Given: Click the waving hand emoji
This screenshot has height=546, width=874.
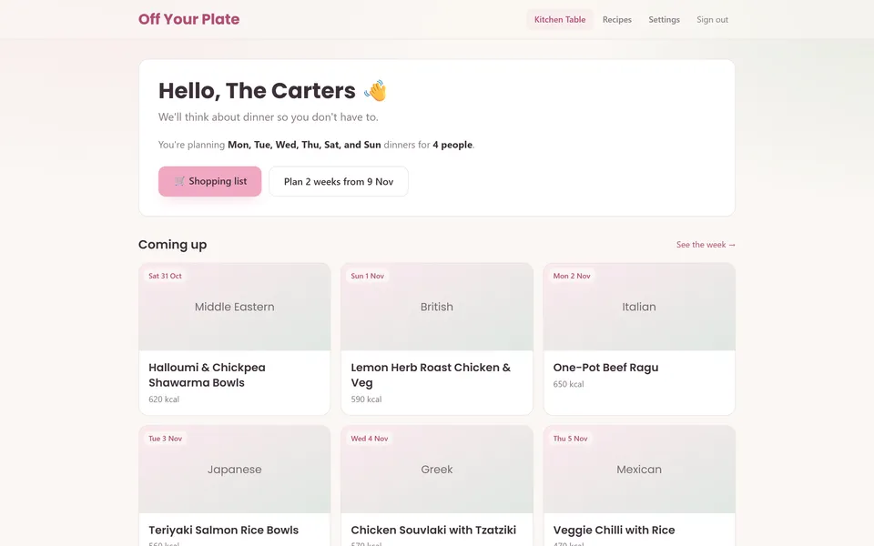Looking at the screenshot, I should click(x=376, y=91).
